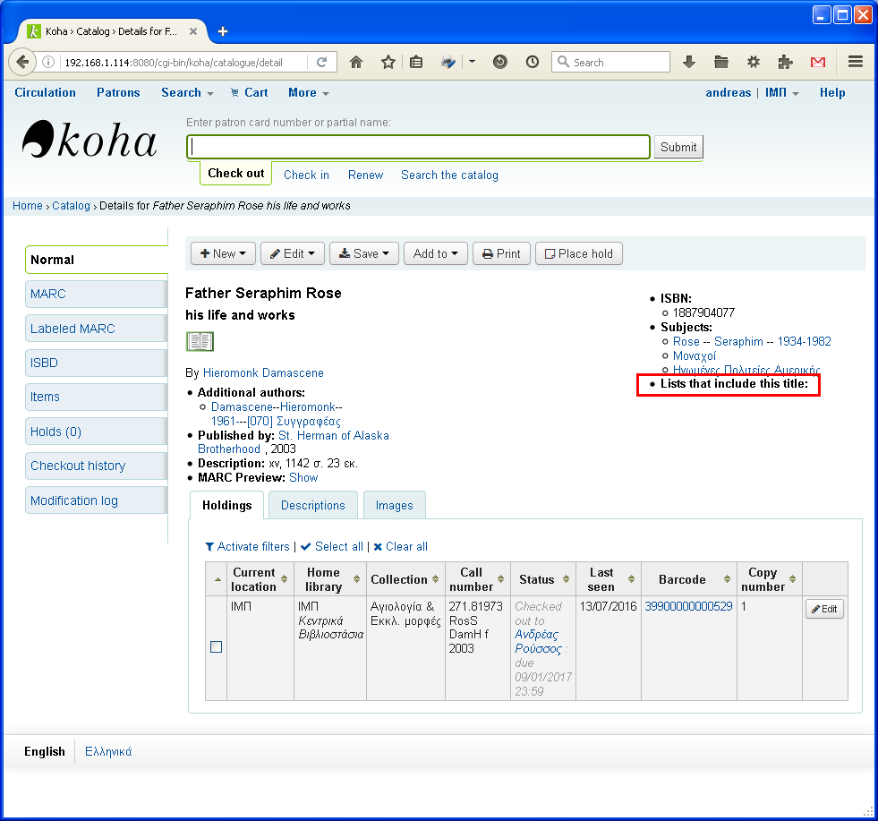Expand the Add to dropdown

coord(436,254)
